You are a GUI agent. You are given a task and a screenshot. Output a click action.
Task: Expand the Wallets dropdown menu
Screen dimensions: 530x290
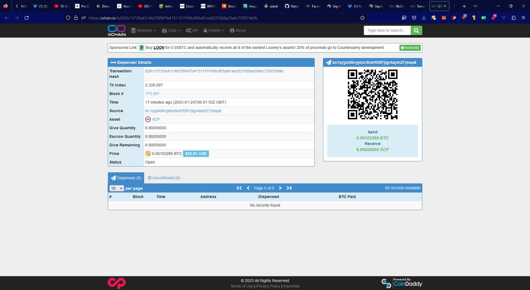tap(214, 30)
